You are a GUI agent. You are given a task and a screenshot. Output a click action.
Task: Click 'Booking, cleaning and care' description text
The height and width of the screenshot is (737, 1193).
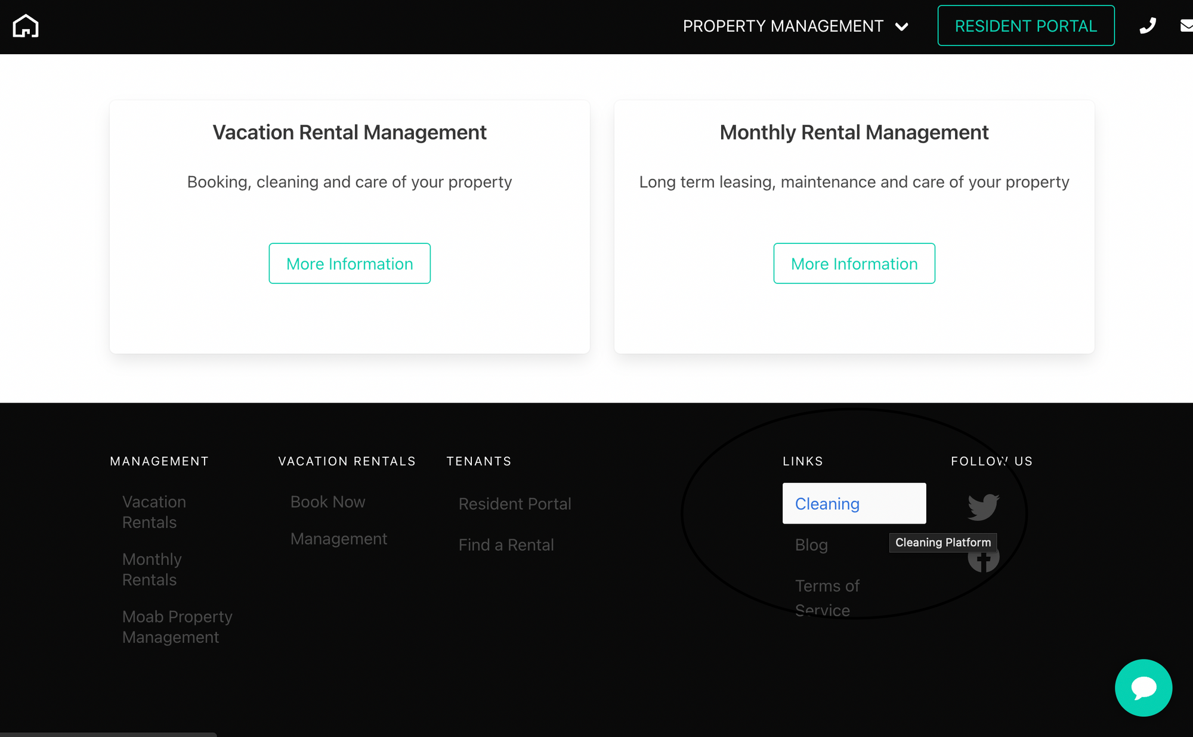(x=350, y=182)
